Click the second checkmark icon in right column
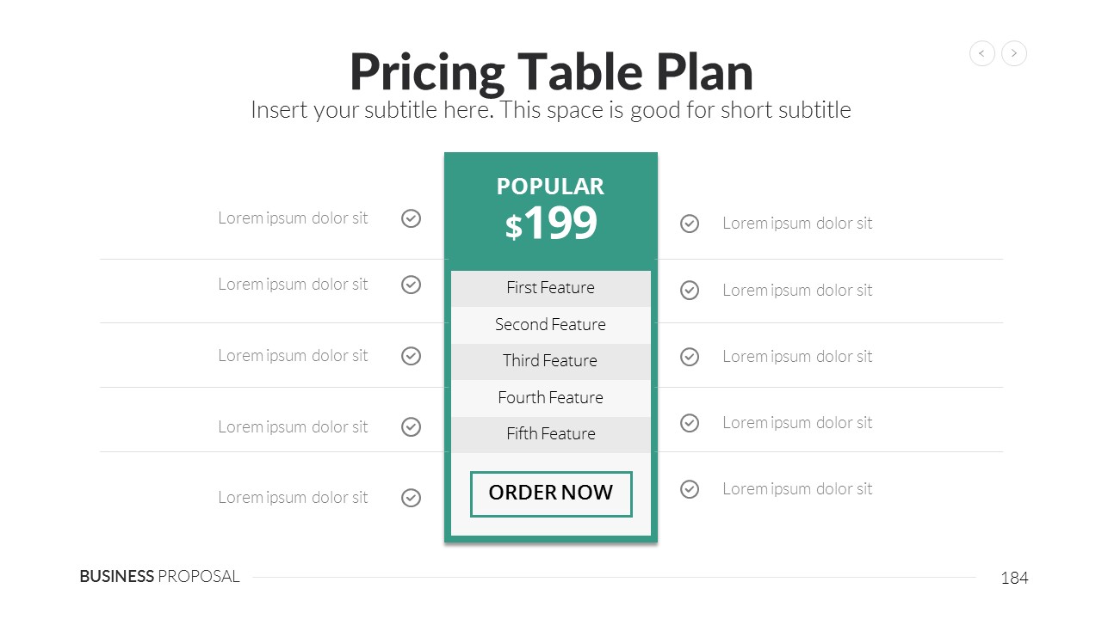1102x619 pixels. click(690, 291)
